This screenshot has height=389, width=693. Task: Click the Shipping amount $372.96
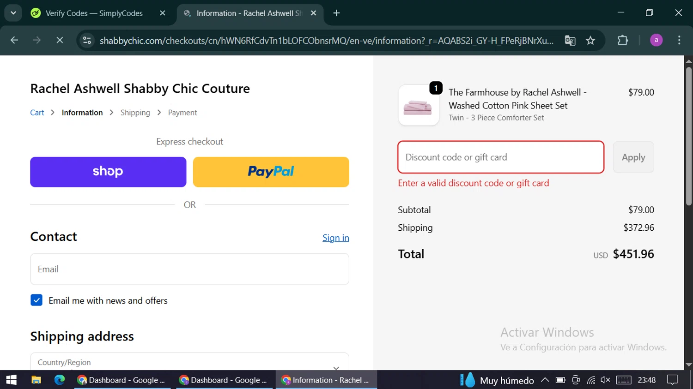pos(639,227)
